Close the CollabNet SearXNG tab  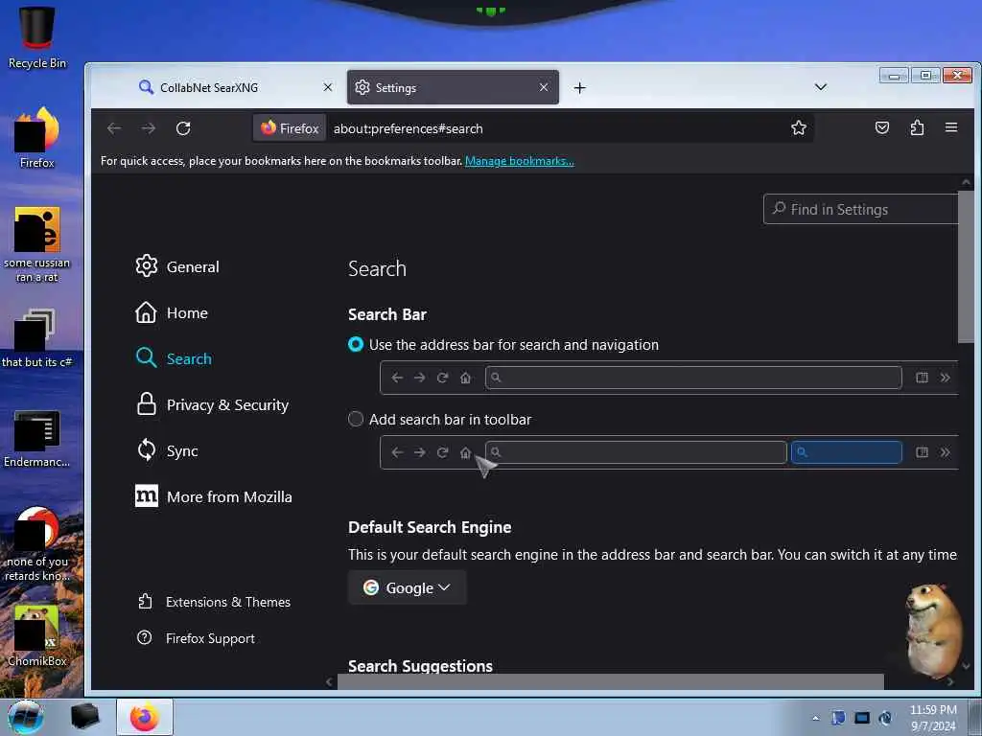coord(328,87)
